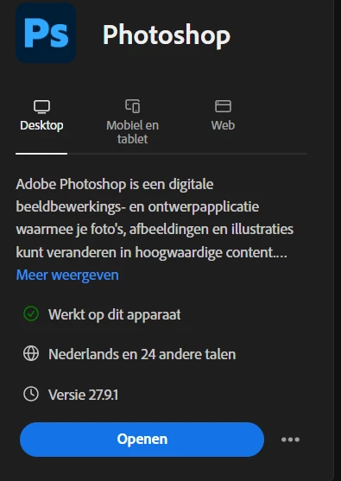
Task: Click the clock version icon
Action: 31,394
